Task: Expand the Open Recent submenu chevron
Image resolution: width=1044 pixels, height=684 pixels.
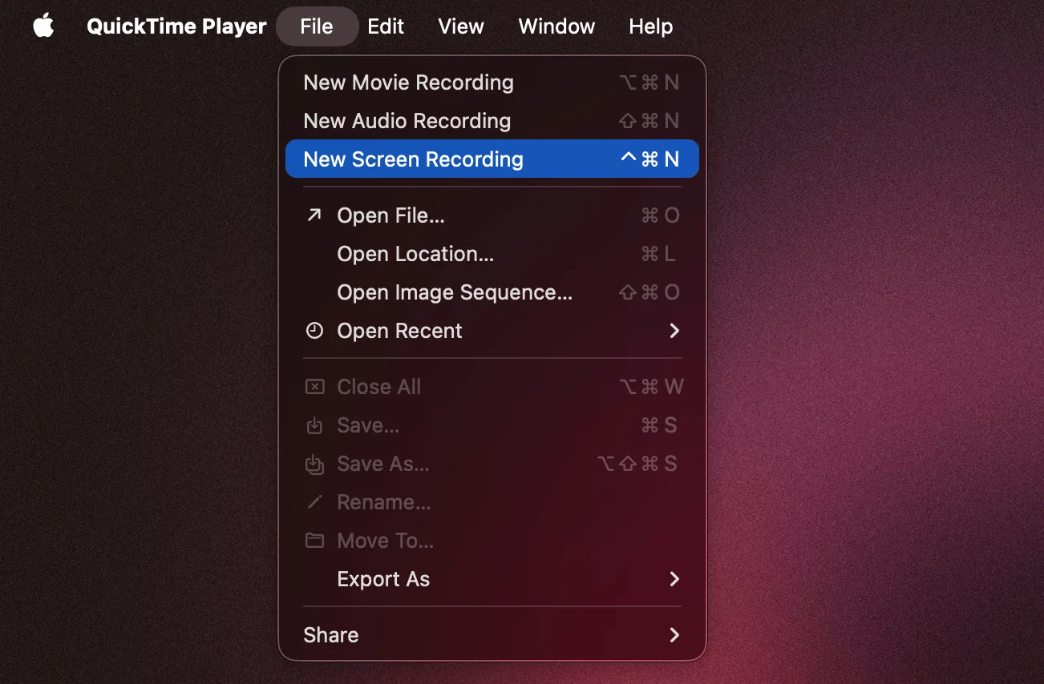Action: 674,330
